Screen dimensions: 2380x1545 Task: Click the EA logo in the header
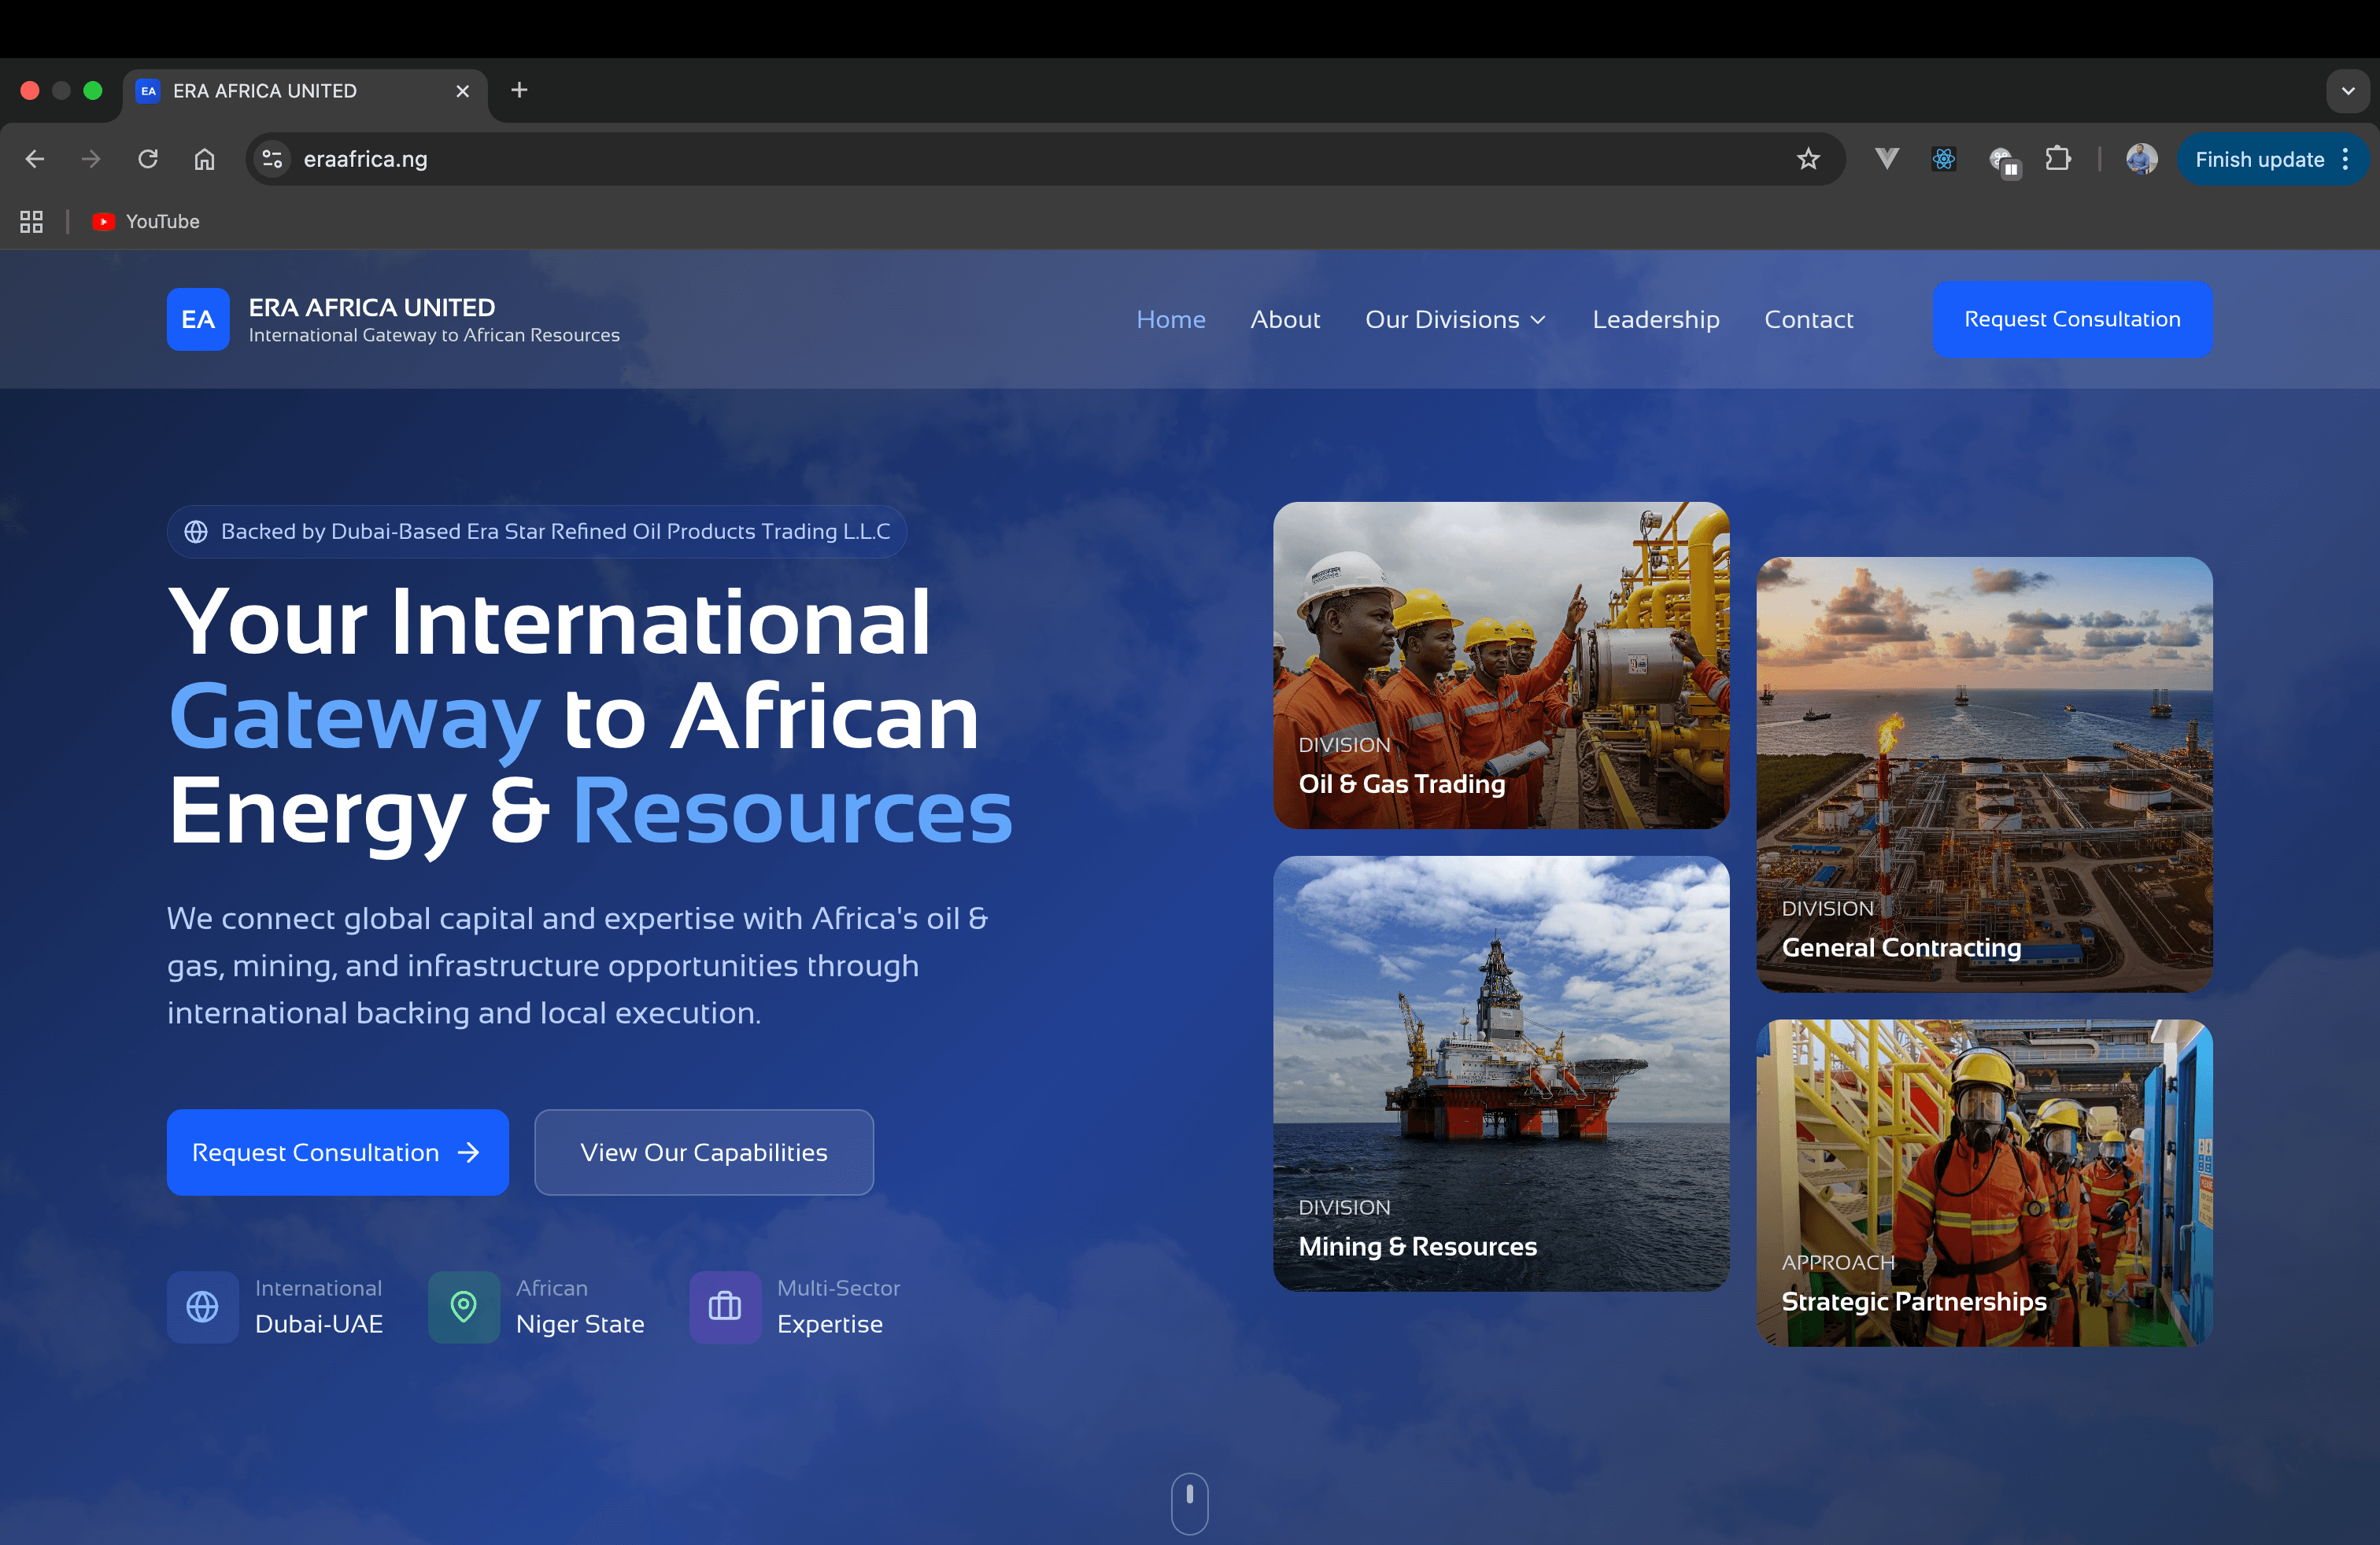(x=198, y=319)
